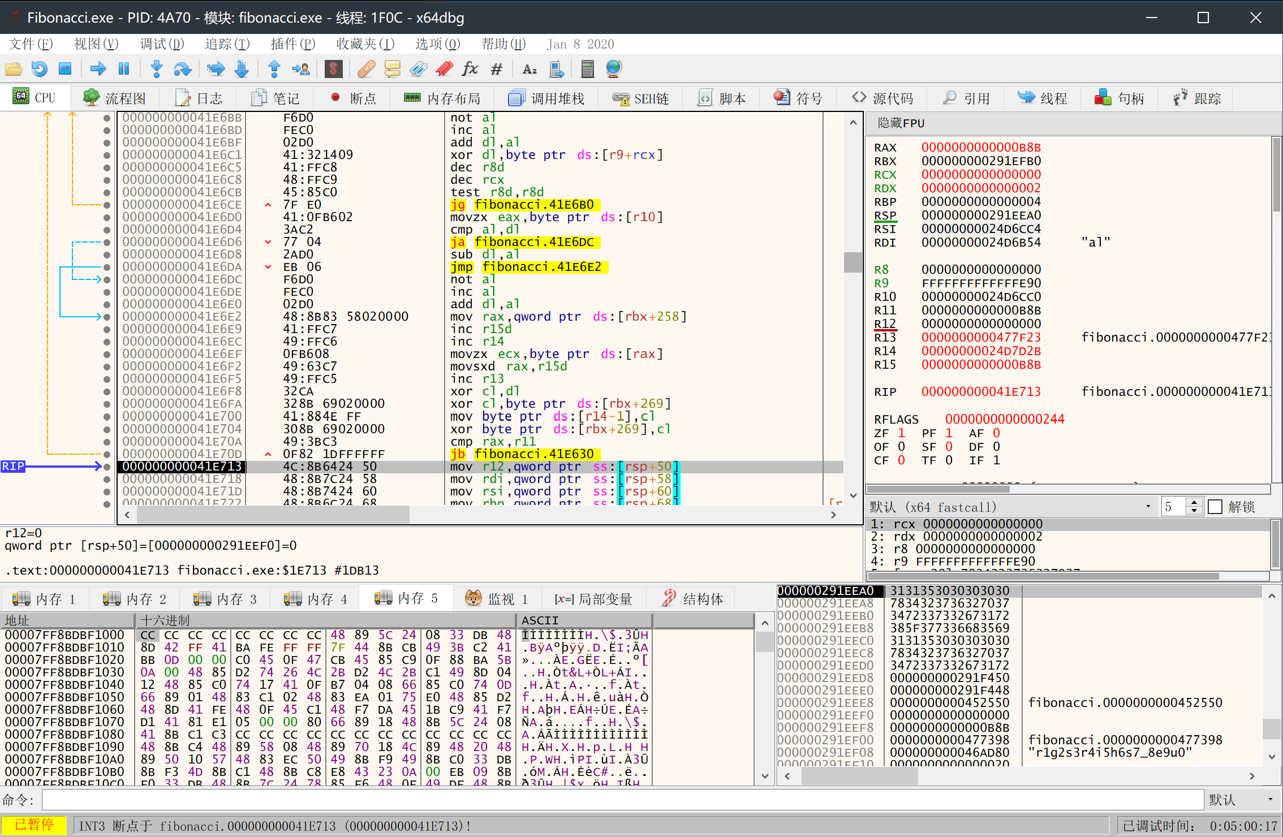Open the 调试(D) debug menu
This screenshot has width=1283, height=837.
click(162, 44)
